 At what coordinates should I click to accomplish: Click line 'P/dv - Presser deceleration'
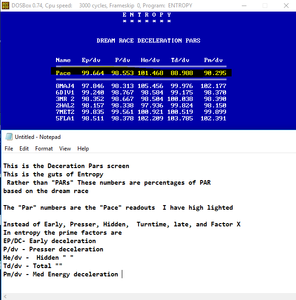53,249
